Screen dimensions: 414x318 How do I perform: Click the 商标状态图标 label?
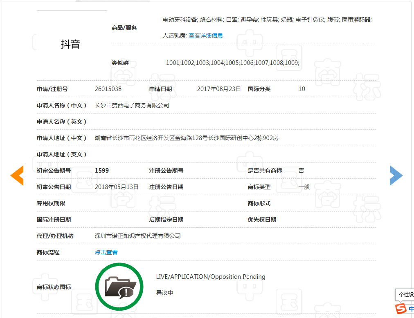click(x=54, y=287)
